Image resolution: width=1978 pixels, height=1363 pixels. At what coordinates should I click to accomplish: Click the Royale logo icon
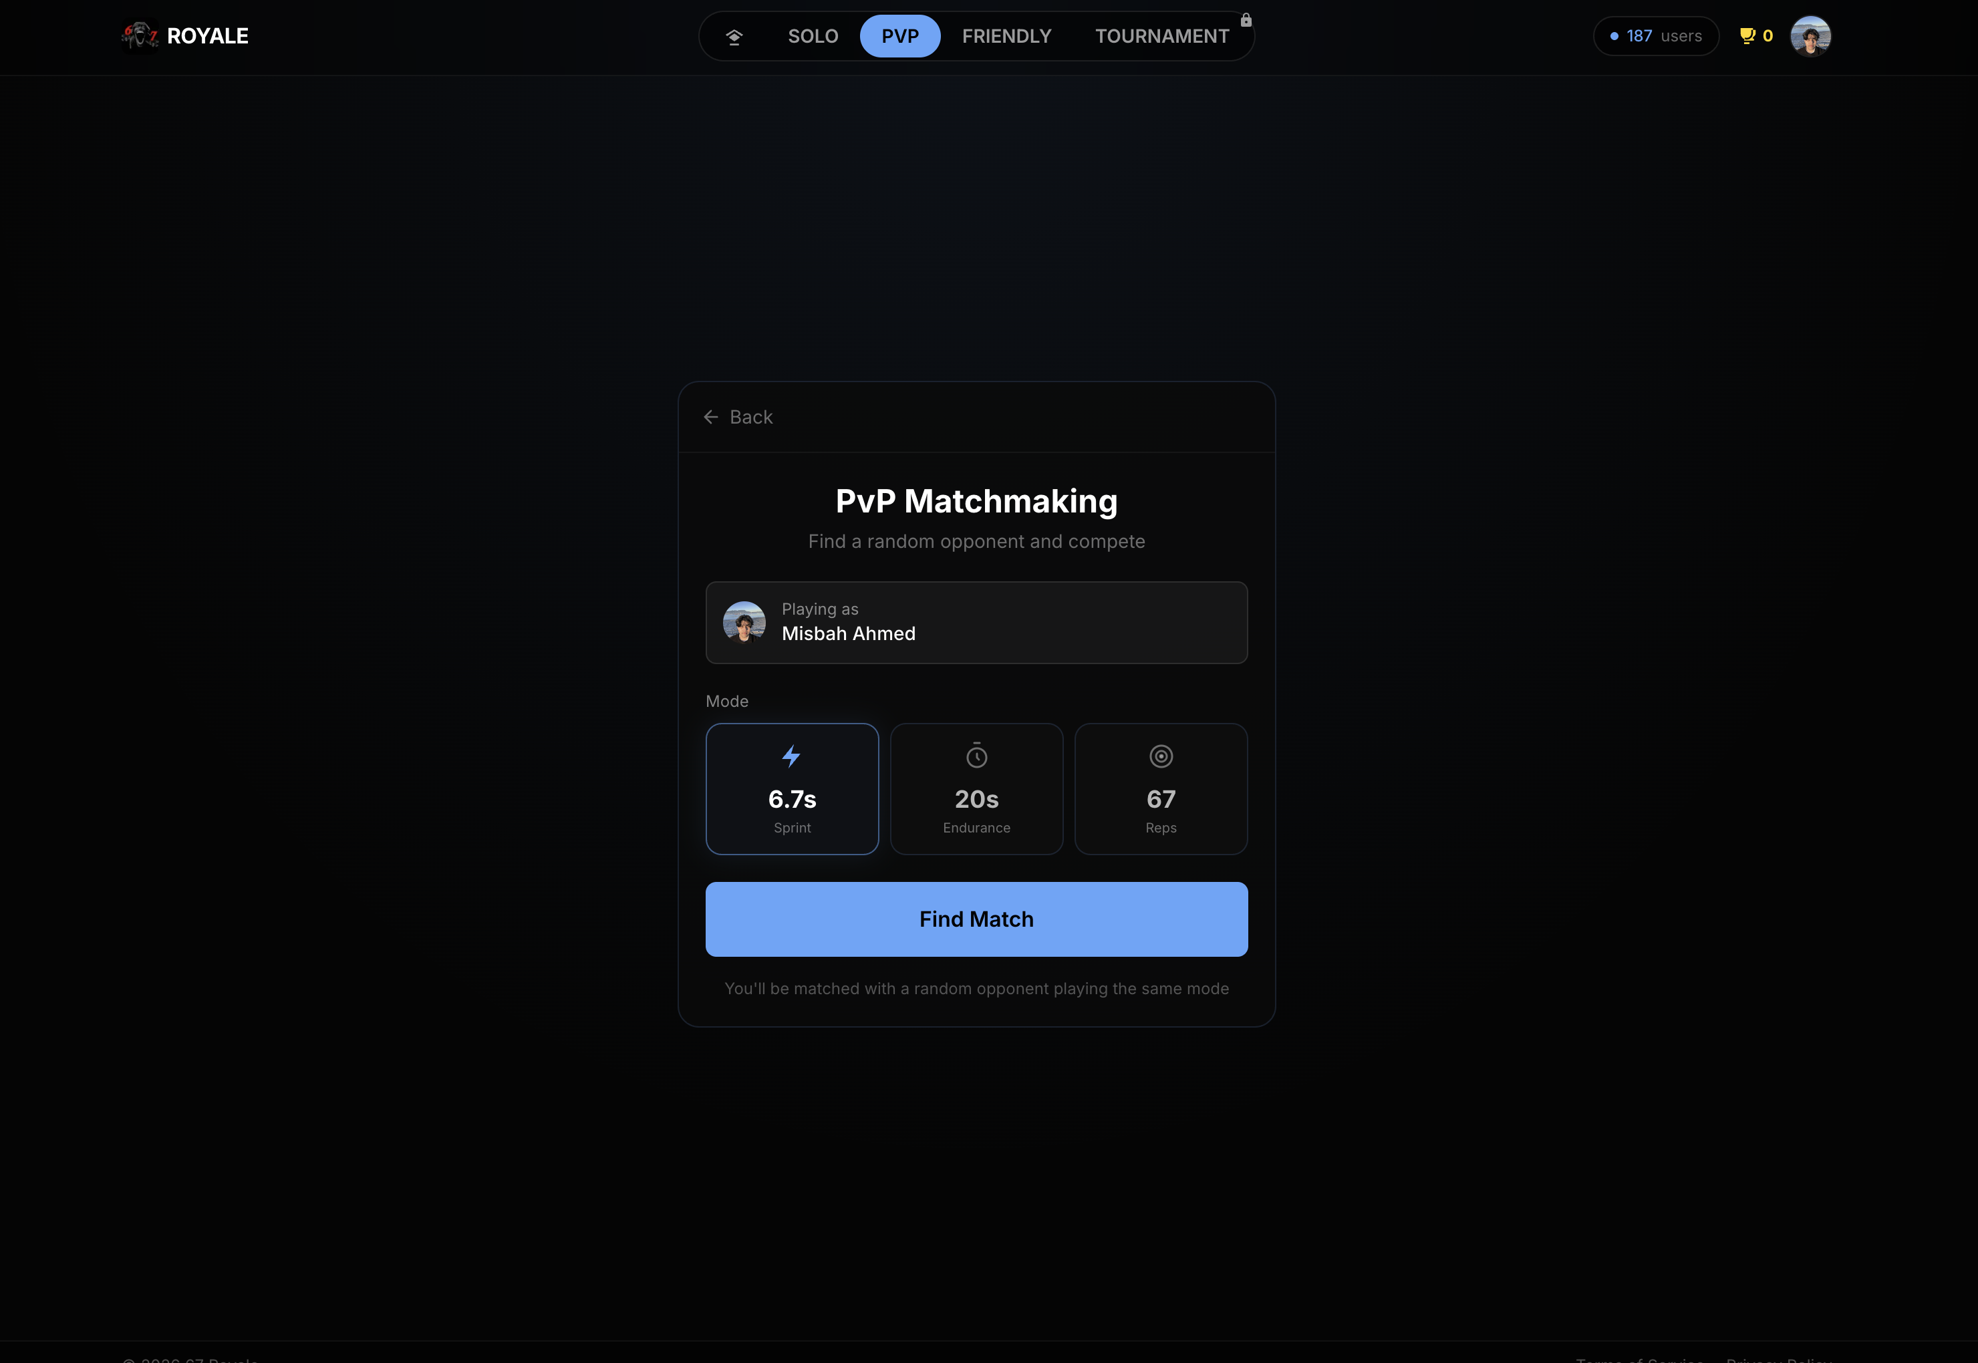tap(139, 36)
